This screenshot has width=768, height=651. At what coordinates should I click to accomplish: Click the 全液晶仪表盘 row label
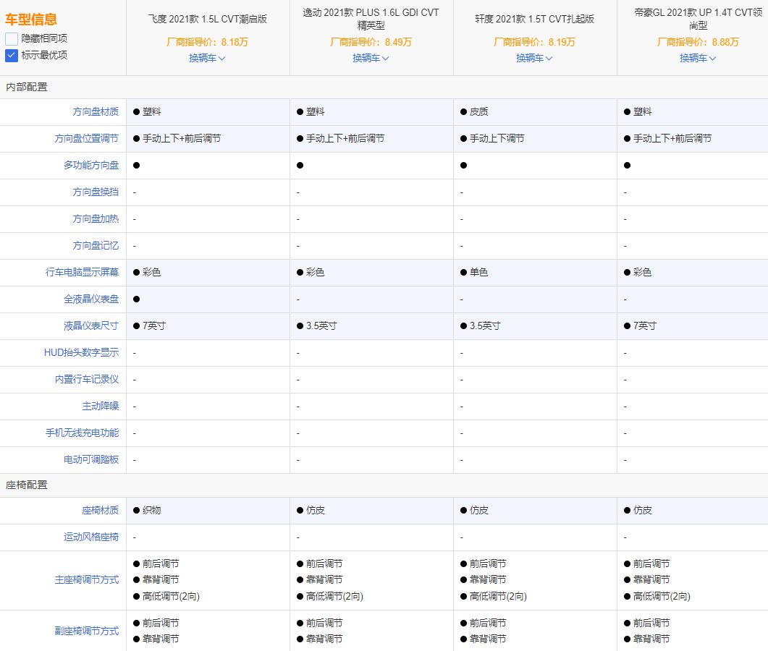click(x=91, y=299)
